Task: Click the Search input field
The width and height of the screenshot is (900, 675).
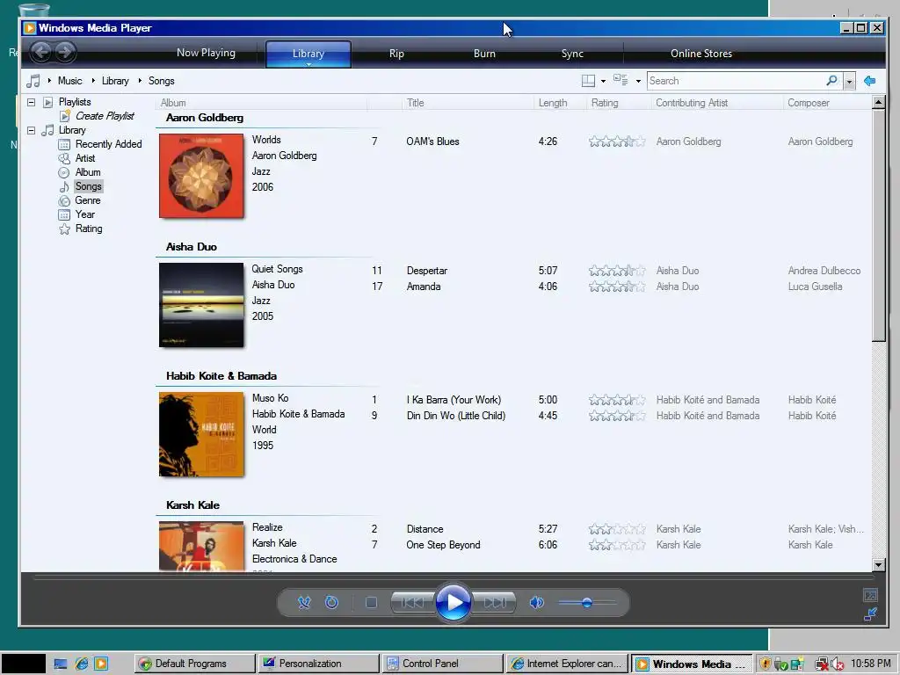Action: [x=736, y=81]
